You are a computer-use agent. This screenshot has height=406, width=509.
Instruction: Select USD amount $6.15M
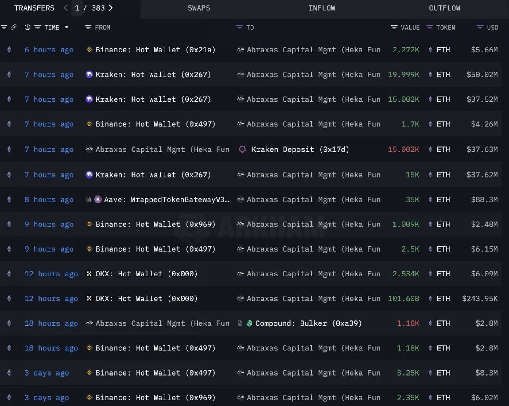[x=484, y=249]
